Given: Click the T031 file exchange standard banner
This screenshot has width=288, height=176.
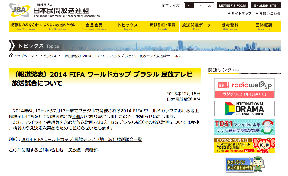Looking at the screenshot, I should click(x=244, y=127).
